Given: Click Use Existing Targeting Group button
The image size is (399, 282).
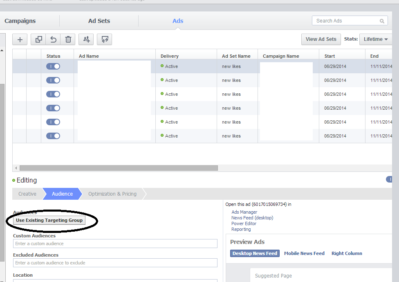Looking at the screenshot, I should point(49,220).
